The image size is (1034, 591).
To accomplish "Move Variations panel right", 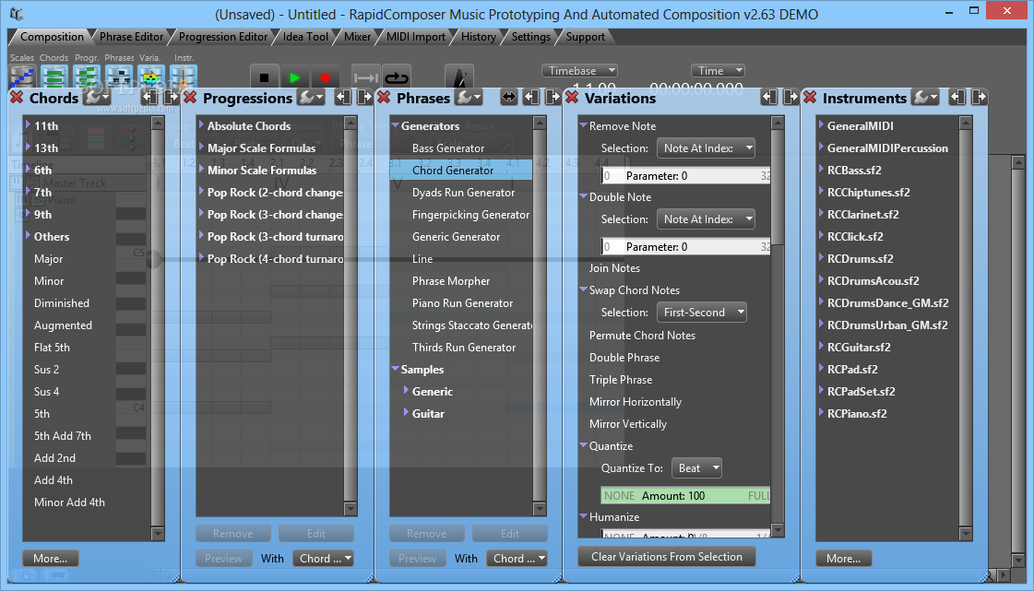I will point(790,98).
